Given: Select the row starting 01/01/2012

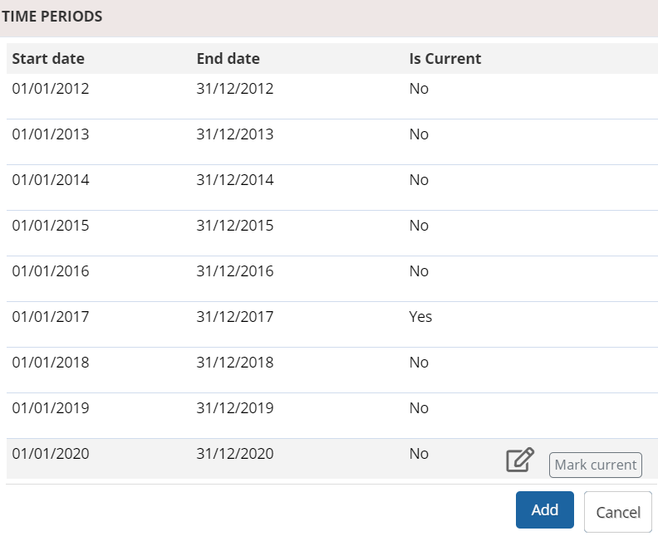Looking at the screenshot, I should point(50,89).
